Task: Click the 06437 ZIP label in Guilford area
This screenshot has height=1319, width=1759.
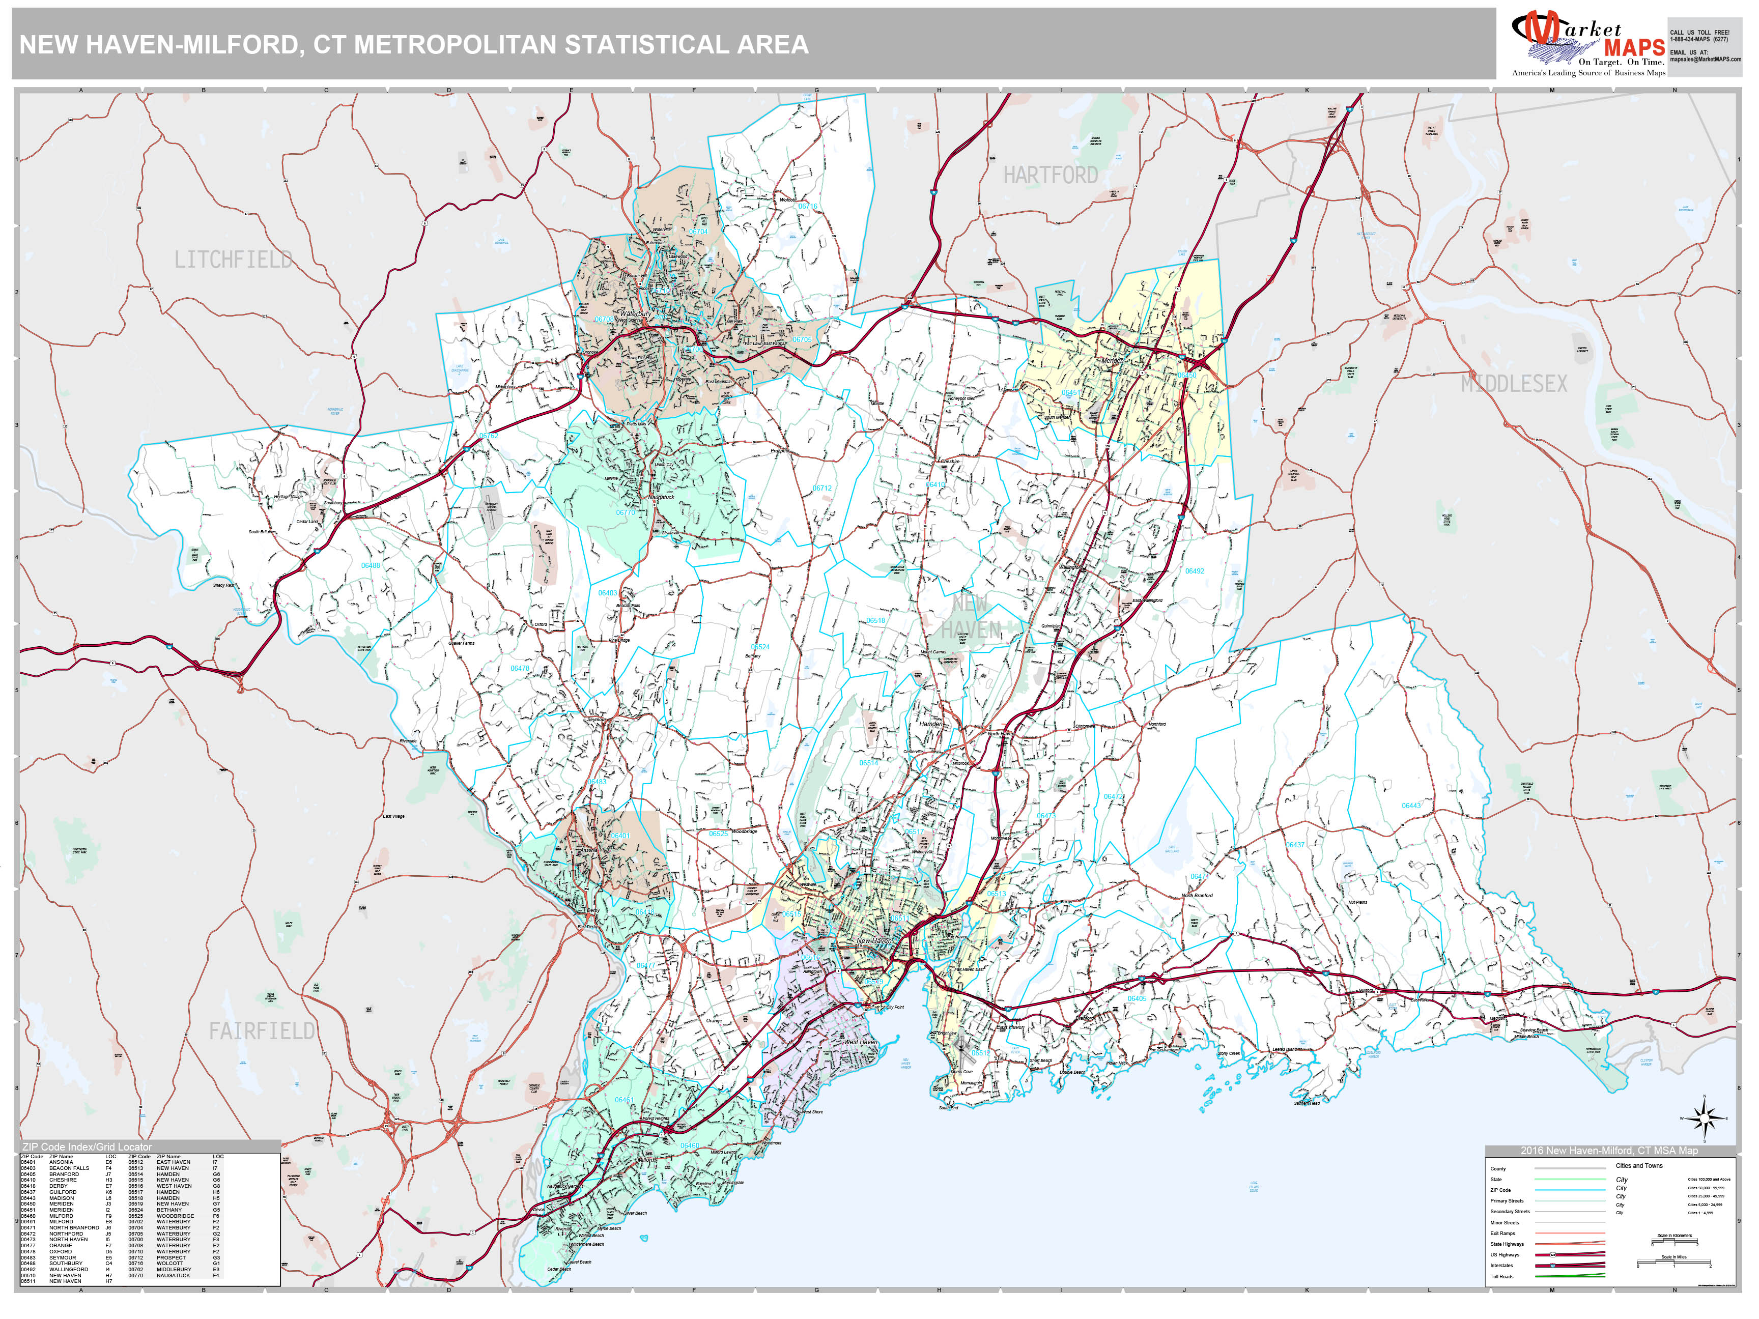Action: (x=1295, y=844)
